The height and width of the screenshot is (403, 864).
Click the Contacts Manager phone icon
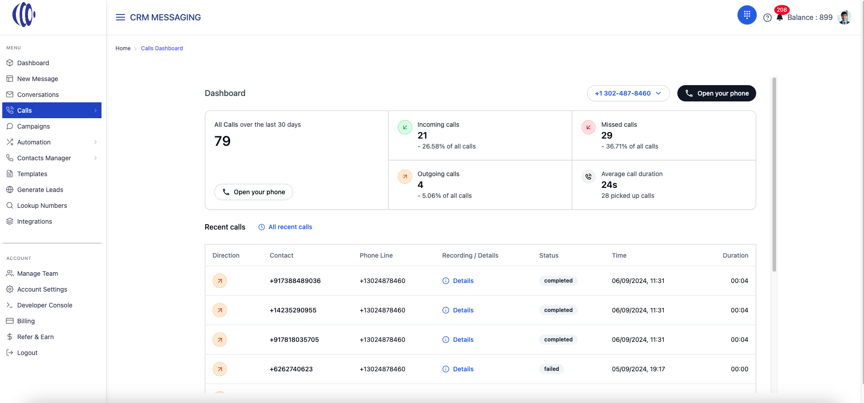(10, 158)
